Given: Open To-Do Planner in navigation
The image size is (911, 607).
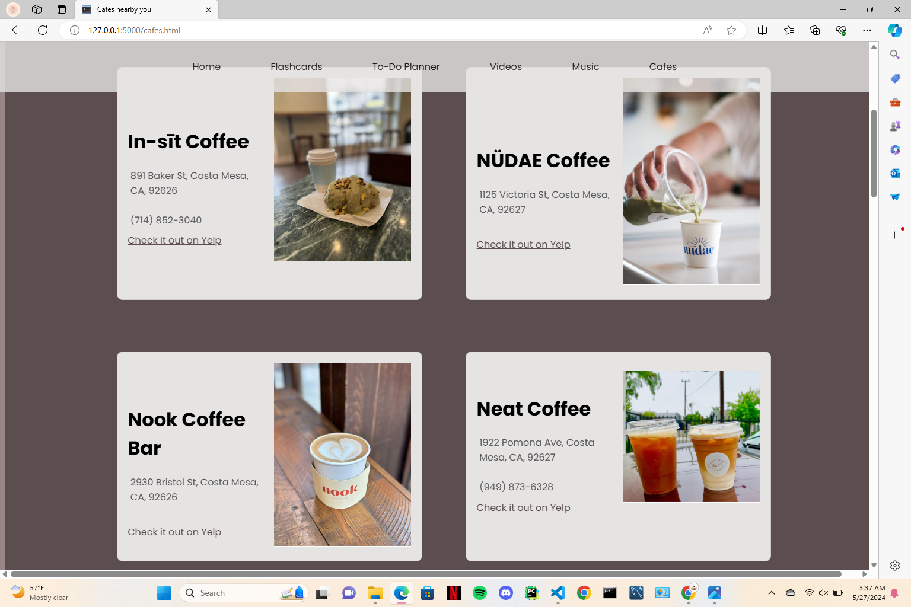Looking at the screenshot, I should click(406, 66).
